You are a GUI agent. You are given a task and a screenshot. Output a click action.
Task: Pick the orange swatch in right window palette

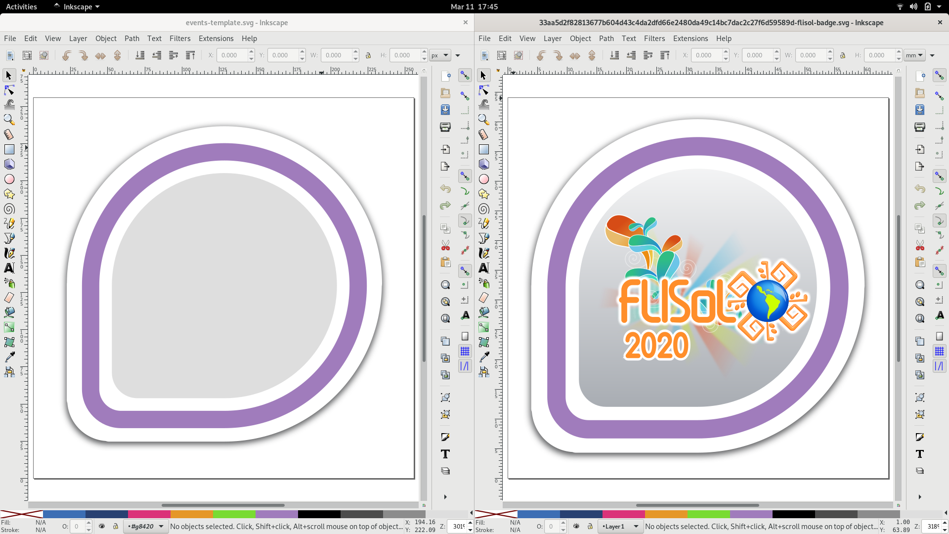click(x=666, y=514)
